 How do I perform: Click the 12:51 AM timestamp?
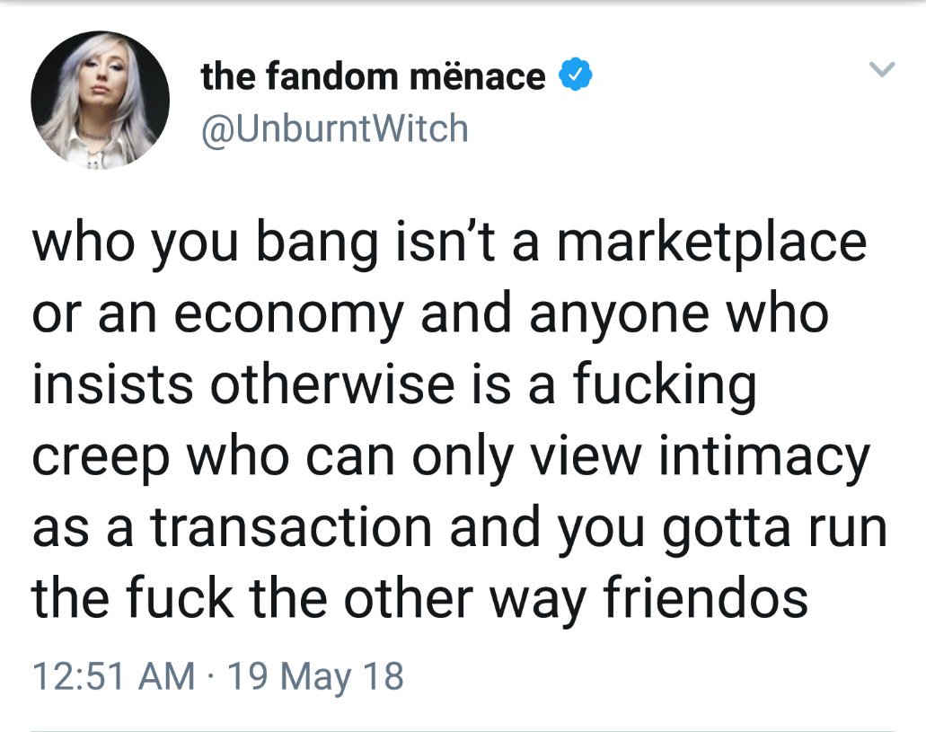pos(113,675)
